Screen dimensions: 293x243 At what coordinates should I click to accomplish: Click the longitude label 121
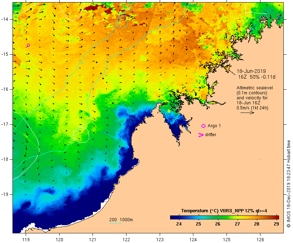(93, 239)
